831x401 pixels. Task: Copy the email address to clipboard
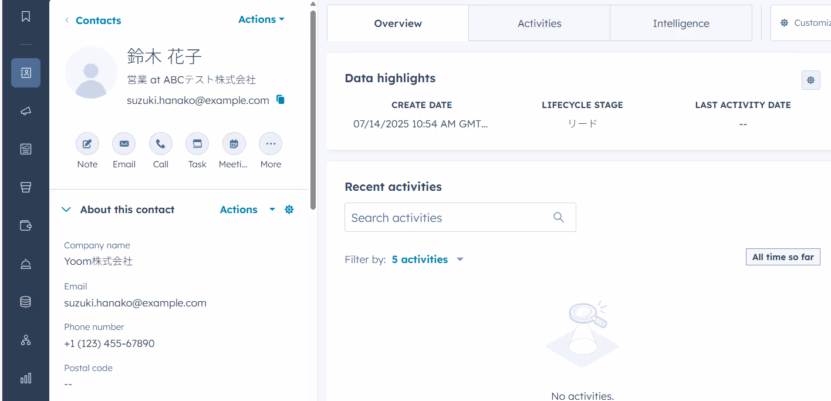pyautogui.click(x=281, y=100)
